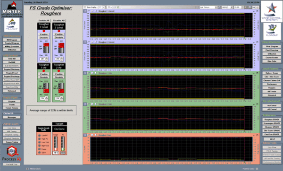Image resolution: width=283 pixels, height=171 pixels.
Task: Click the first icon in graph toolbar
Action: (x=84, y=7)
